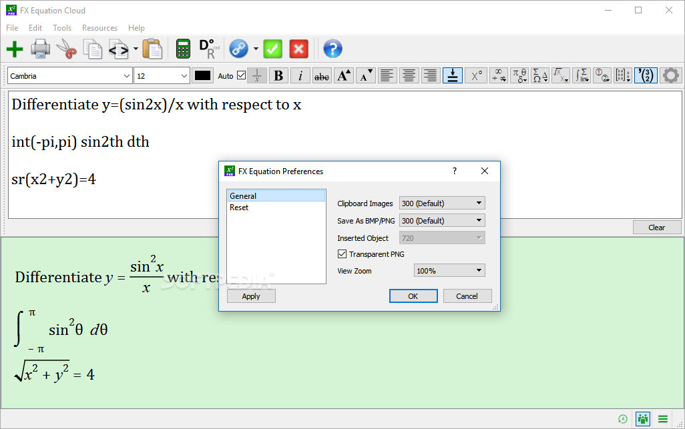685x429 pixels.
Task: Click the green check mark button
Action: 272,49
